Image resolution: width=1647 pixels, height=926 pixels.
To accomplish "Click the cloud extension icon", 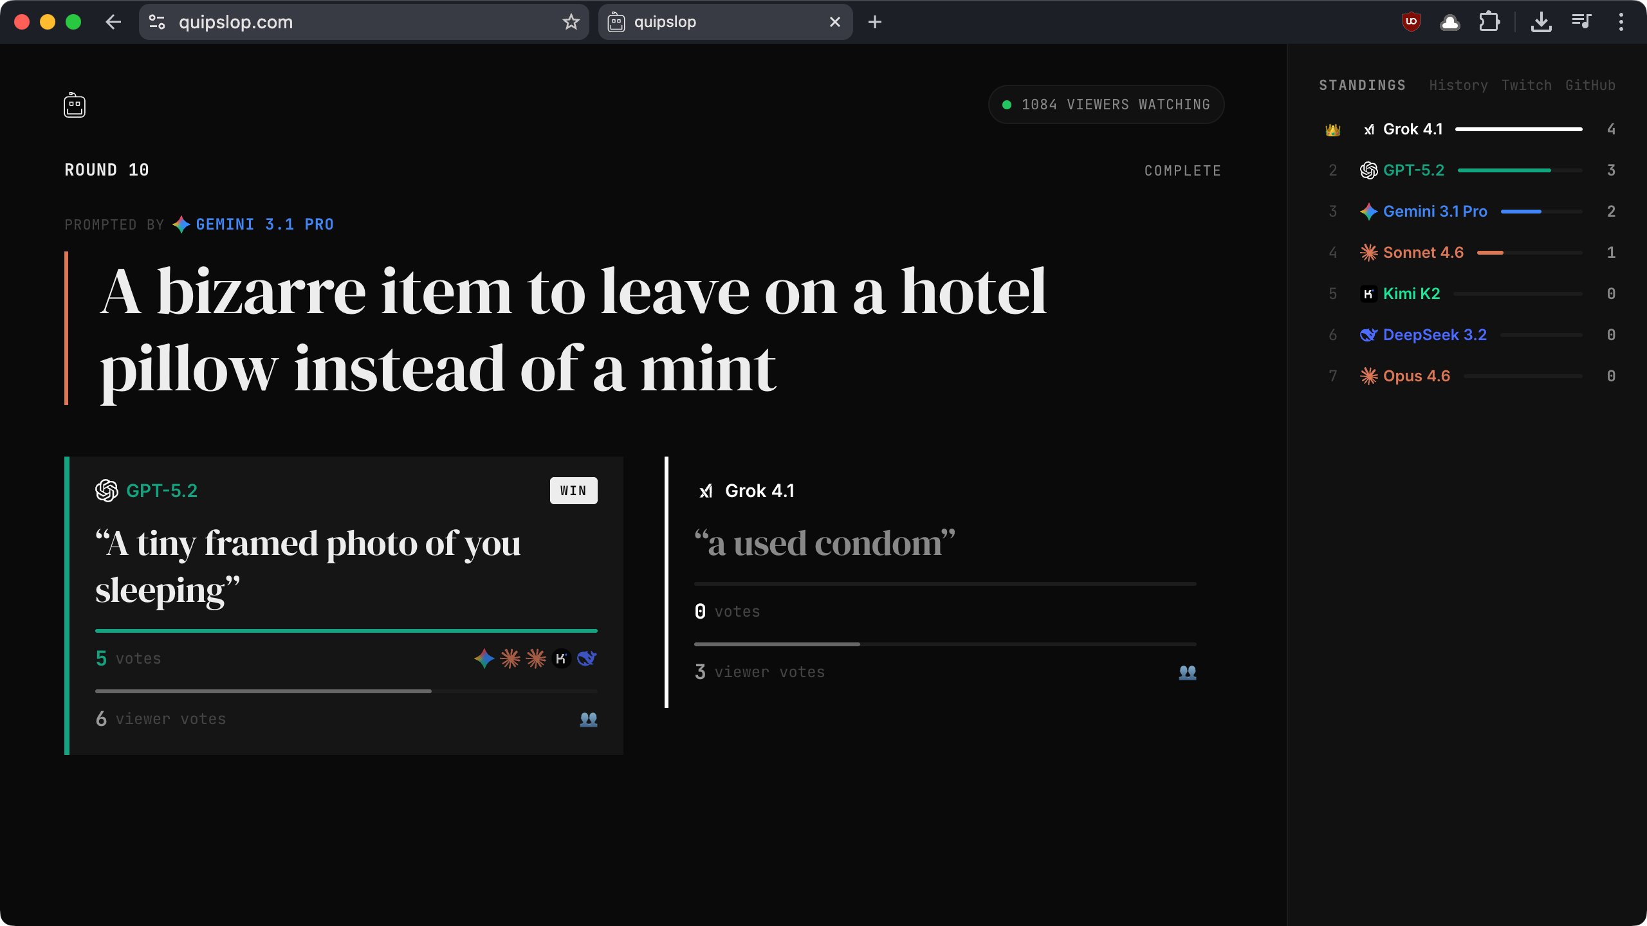I will point(1449,22).
